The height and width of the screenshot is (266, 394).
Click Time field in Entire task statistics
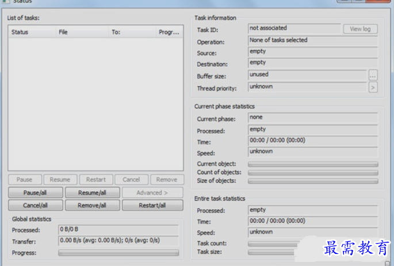[313, 221]
